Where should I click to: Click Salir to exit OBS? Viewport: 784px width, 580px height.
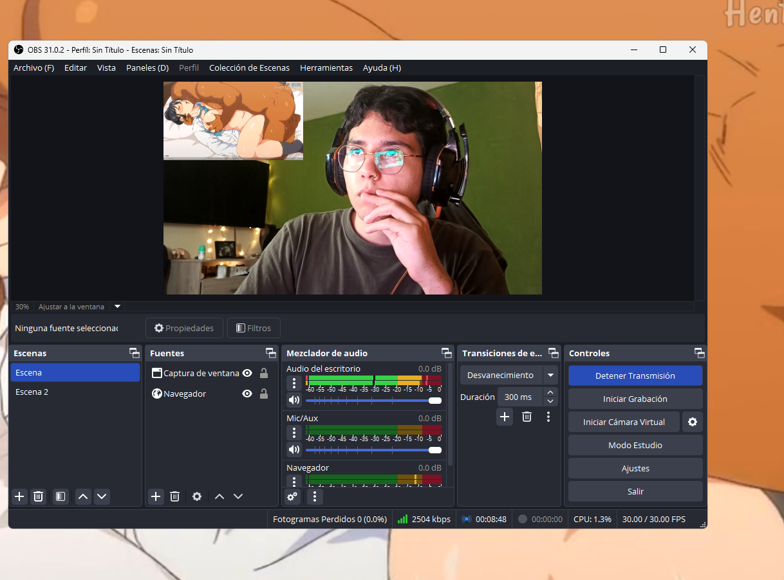pos(635,491)
